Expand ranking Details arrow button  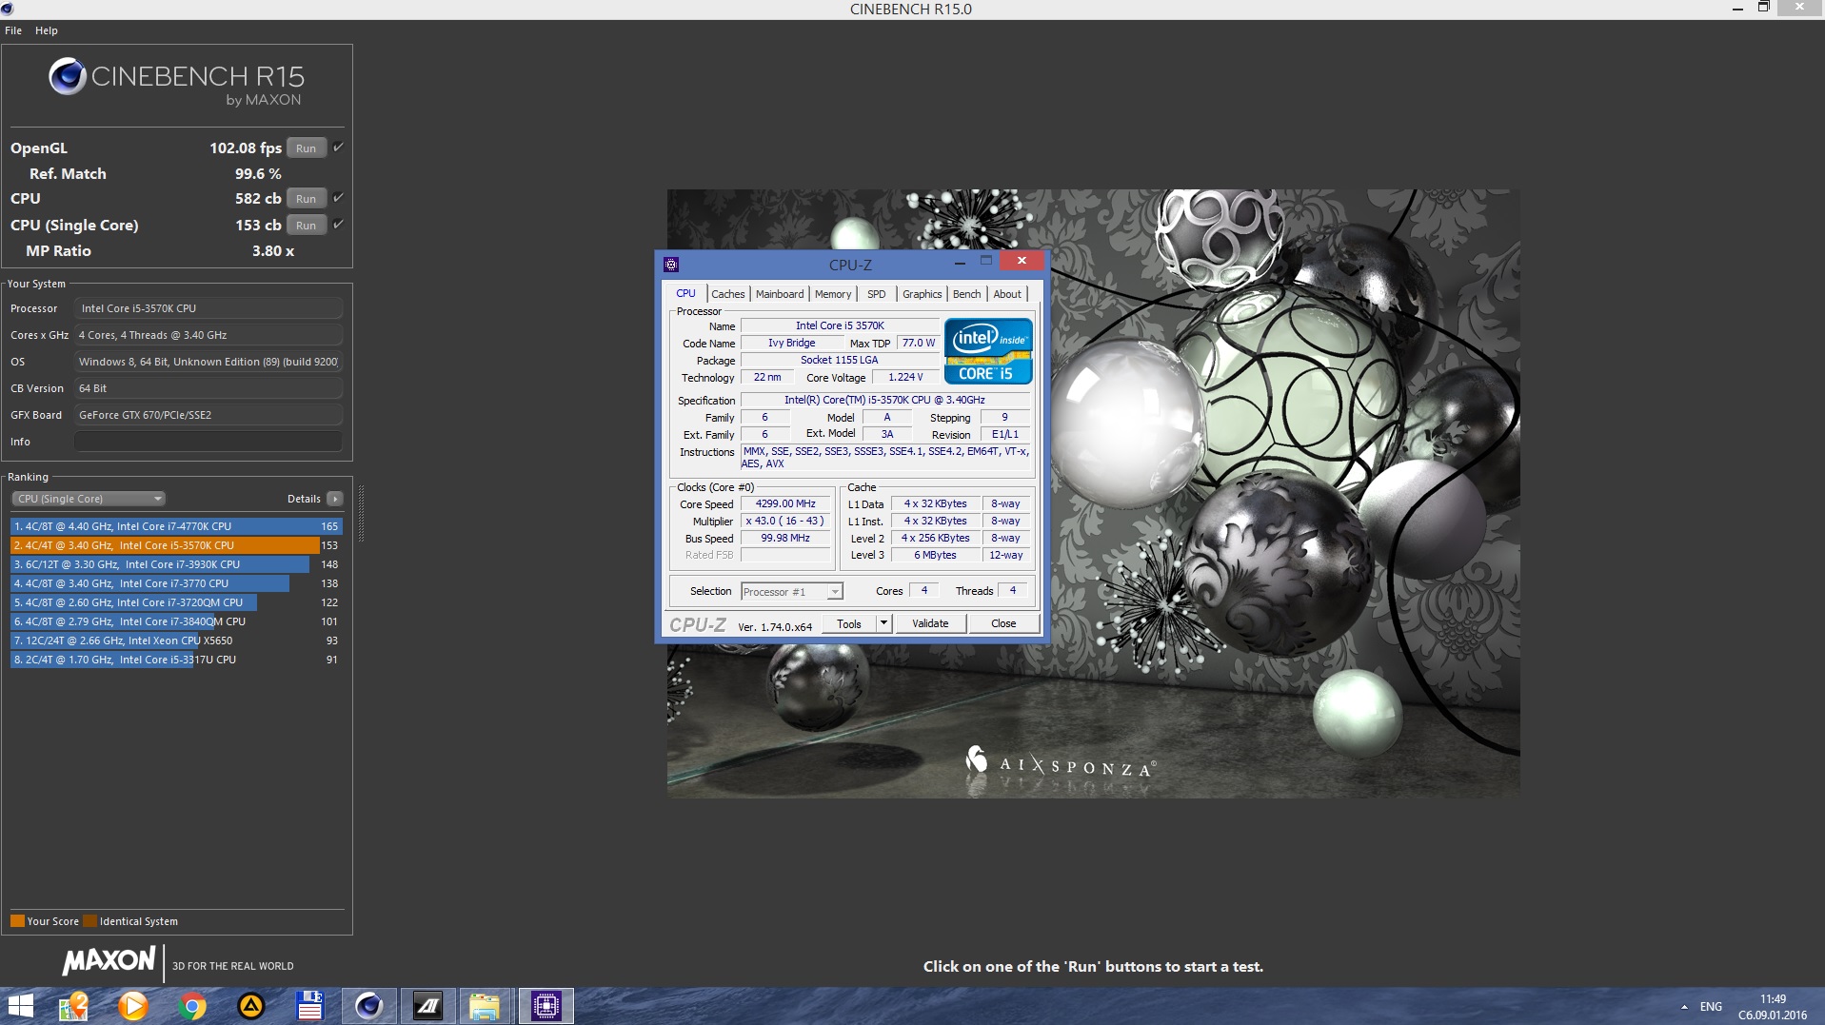click(x=334, y=499)
